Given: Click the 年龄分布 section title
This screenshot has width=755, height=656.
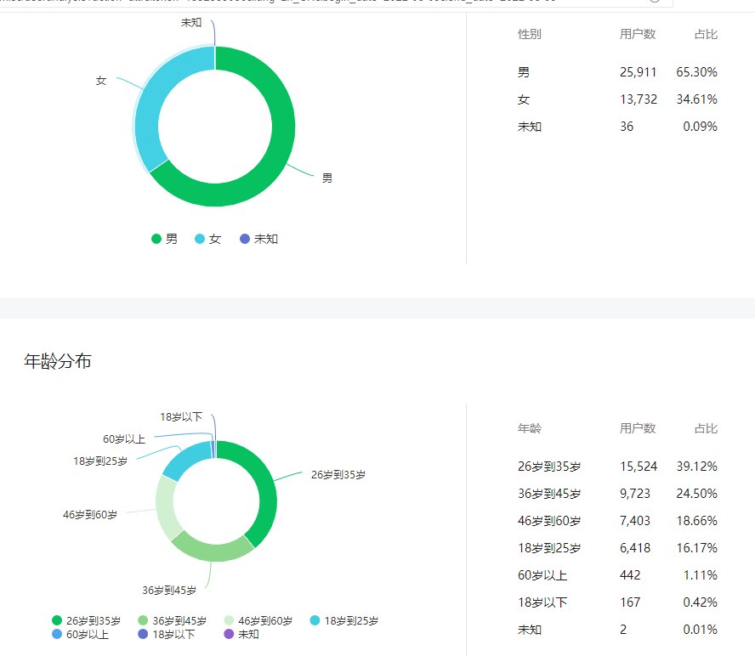Looking at the screenshot, I should pyautogui.click(x=58, y=361).
